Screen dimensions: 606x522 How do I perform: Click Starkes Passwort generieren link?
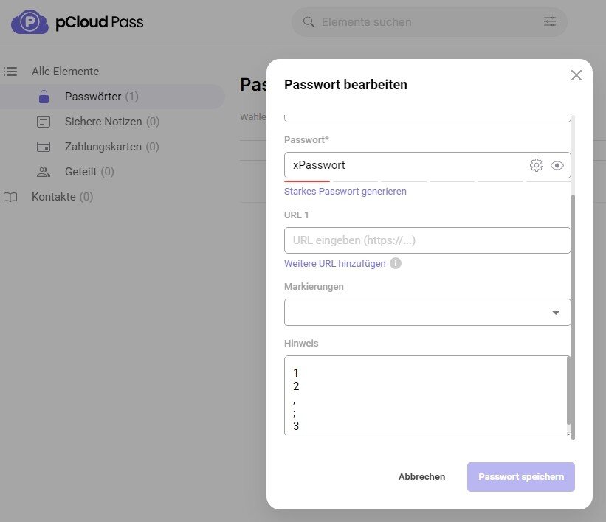(x=345, y=192)
